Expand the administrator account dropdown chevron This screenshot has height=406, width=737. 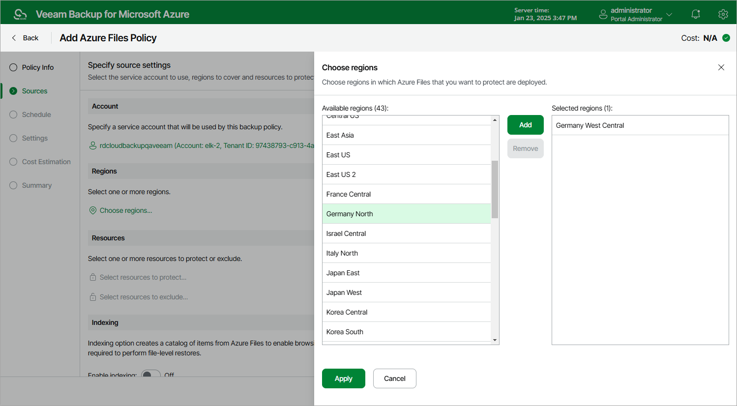669,14
